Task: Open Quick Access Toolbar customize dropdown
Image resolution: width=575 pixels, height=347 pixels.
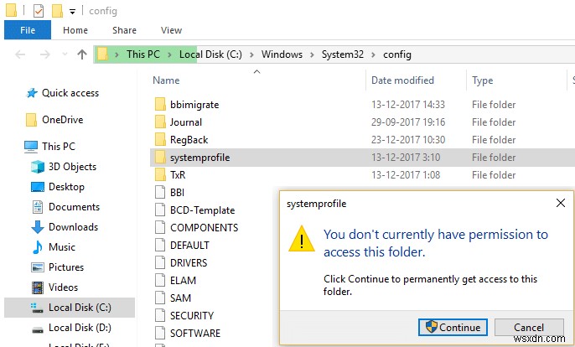Action: tap(72, 11)
